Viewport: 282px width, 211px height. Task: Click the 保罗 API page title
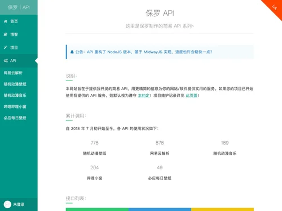pos(160,13)
